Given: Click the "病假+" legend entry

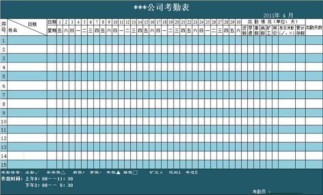Looking at the screenshot, I should coord(79,173).
